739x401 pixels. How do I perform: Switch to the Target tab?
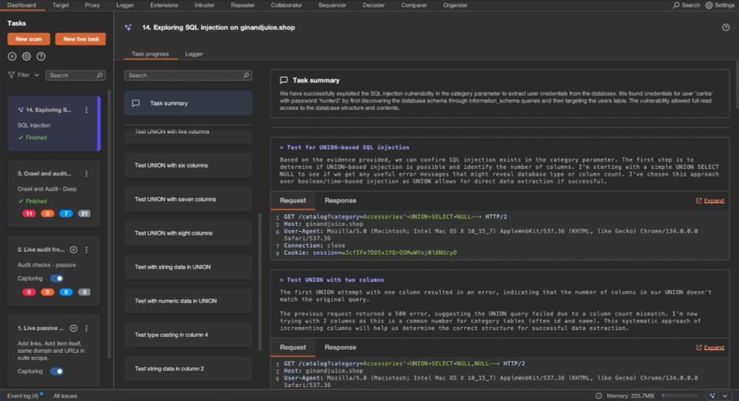point(61,5)
